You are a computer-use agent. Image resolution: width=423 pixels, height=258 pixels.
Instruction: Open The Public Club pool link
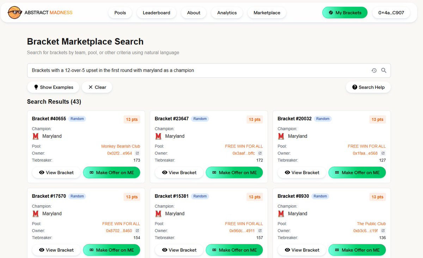[x=371, y=224]
